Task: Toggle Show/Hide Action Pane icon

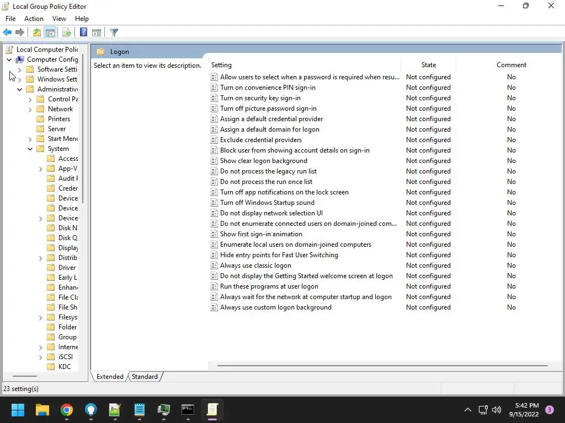Action: tap(97, 32)
